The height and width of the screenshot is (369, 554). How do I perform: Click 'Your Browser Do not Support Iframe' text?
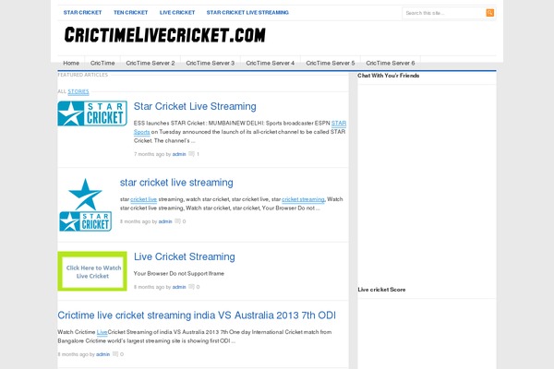click(179, 273)
